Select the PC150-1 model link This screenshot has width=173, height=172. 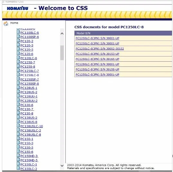click(27, 139)
